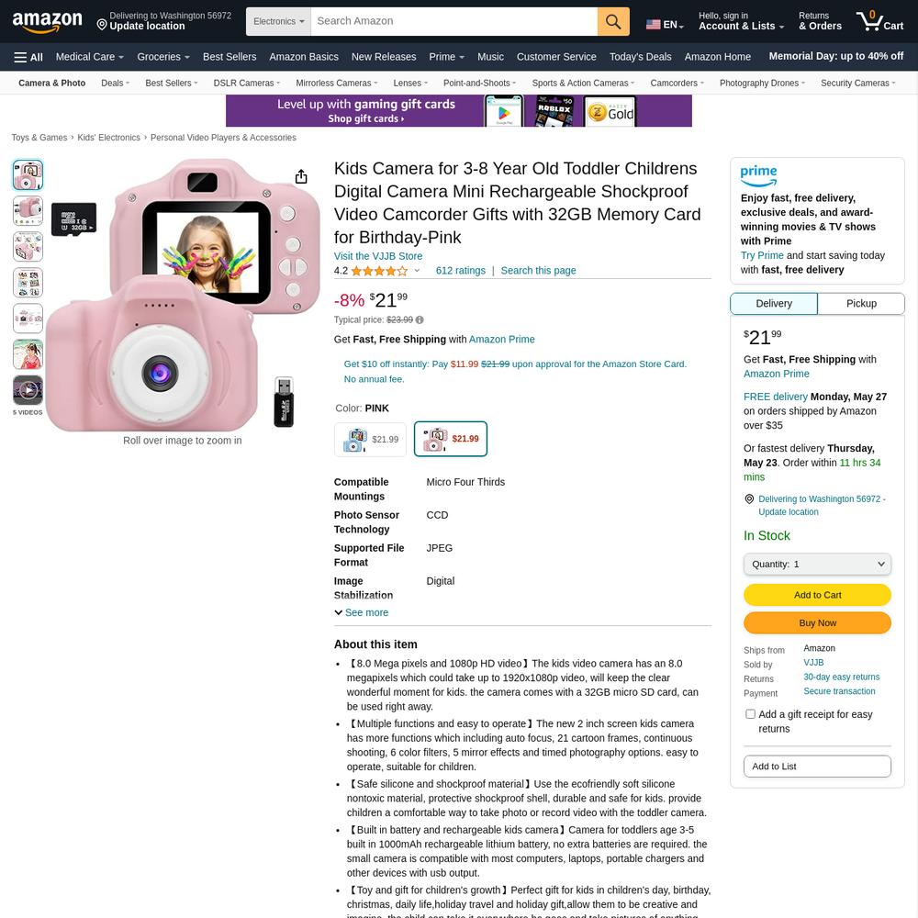Expand See more product specifications
The height and width of the screenshot is (918, 918).
click(x=361, y=612)
